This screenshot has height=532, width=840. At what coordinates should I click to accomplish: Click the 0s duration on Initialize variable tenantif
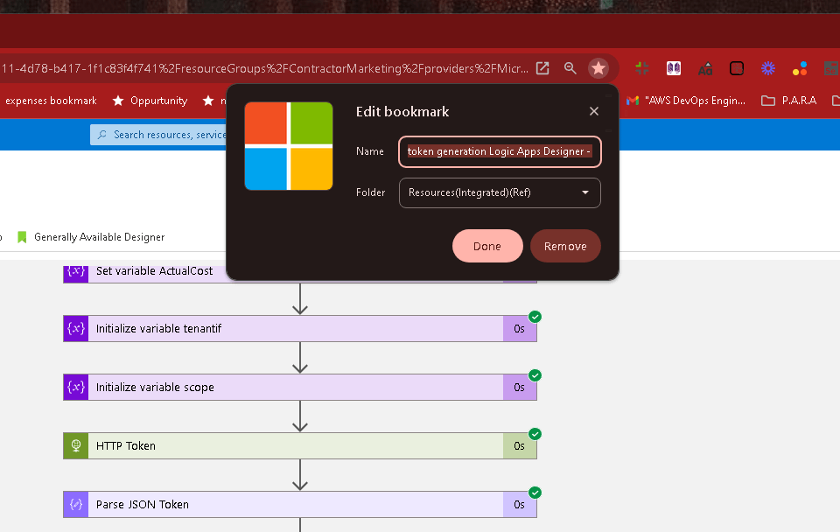(519, 329)
